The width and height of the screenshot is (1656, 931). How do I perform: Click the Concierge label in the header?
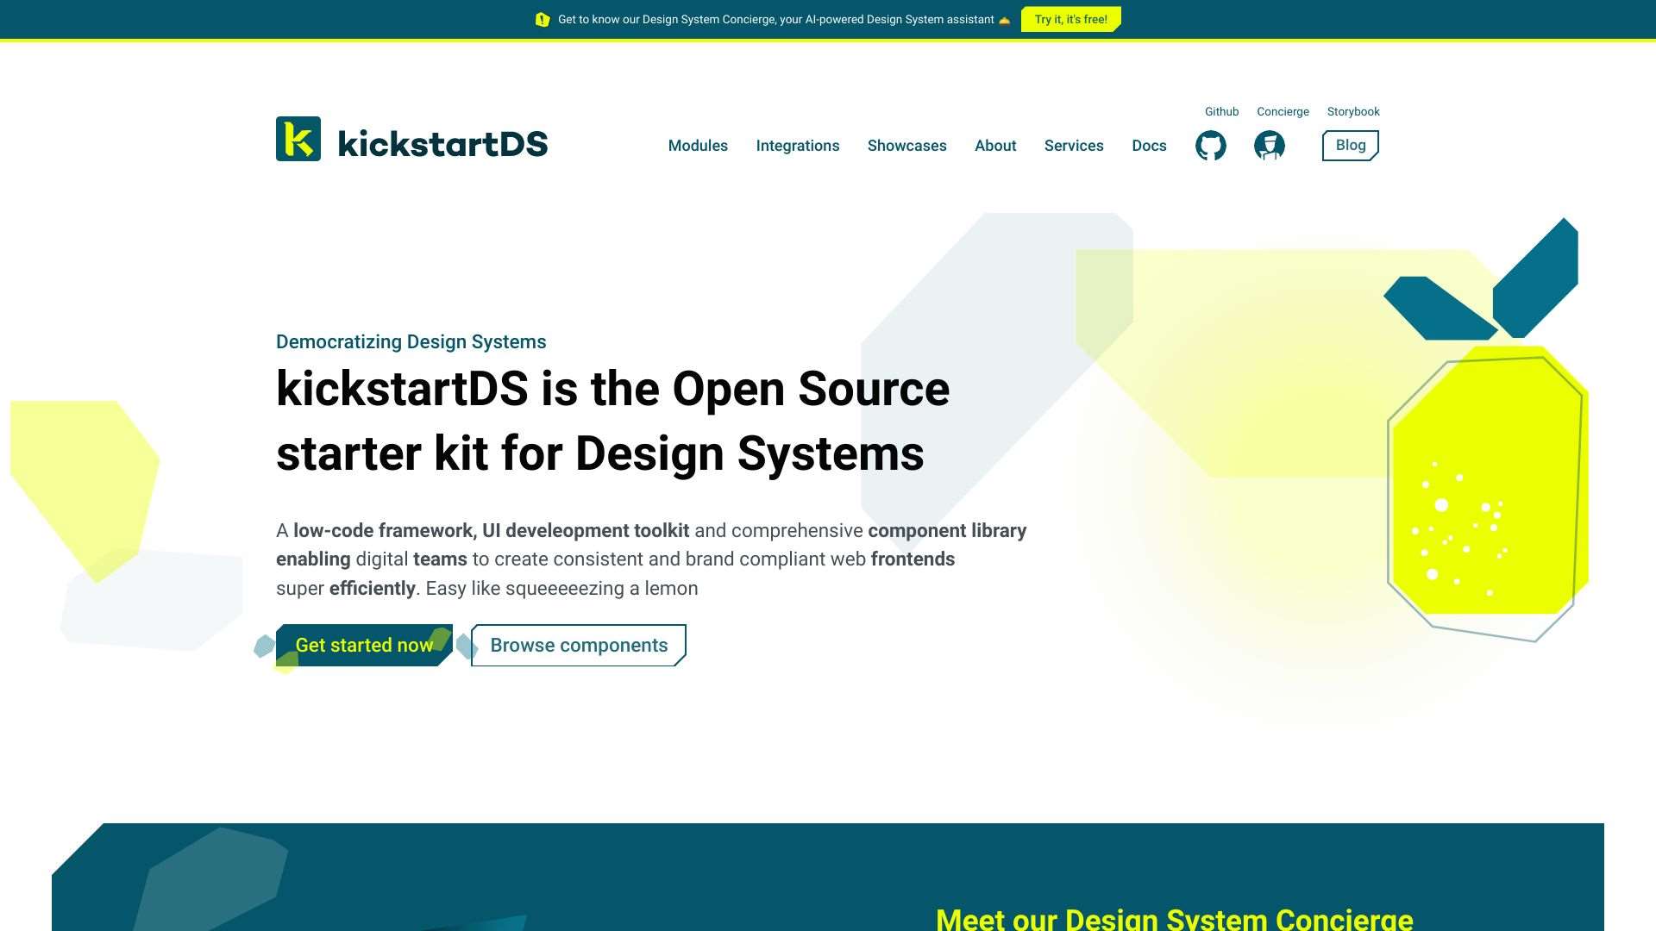click(x=1283, y=111)
